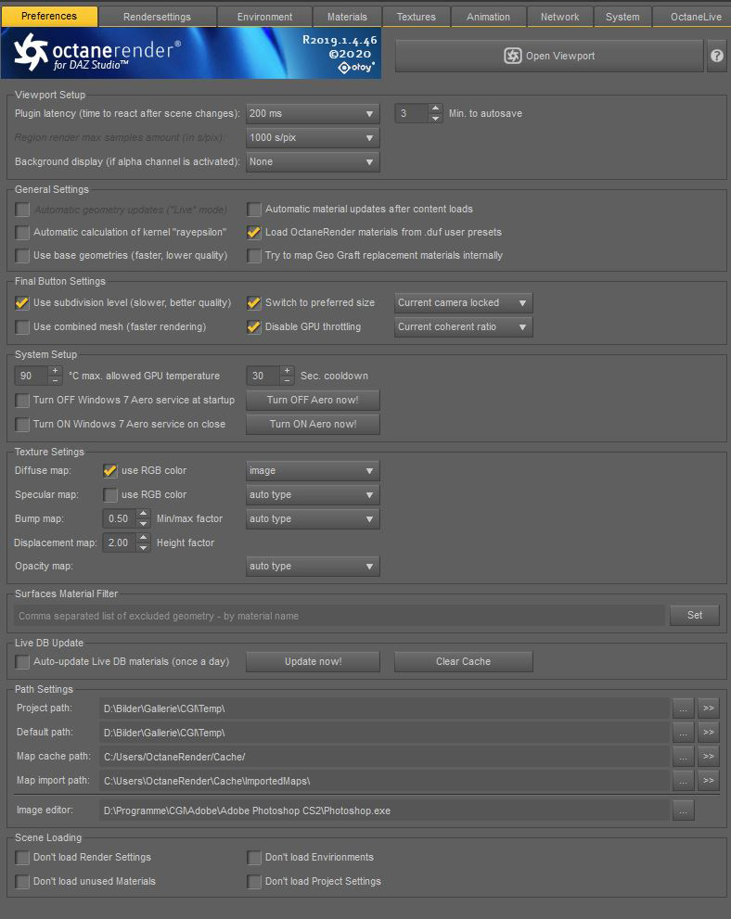Open Opacity map auto type dropdown

(313, 567)
